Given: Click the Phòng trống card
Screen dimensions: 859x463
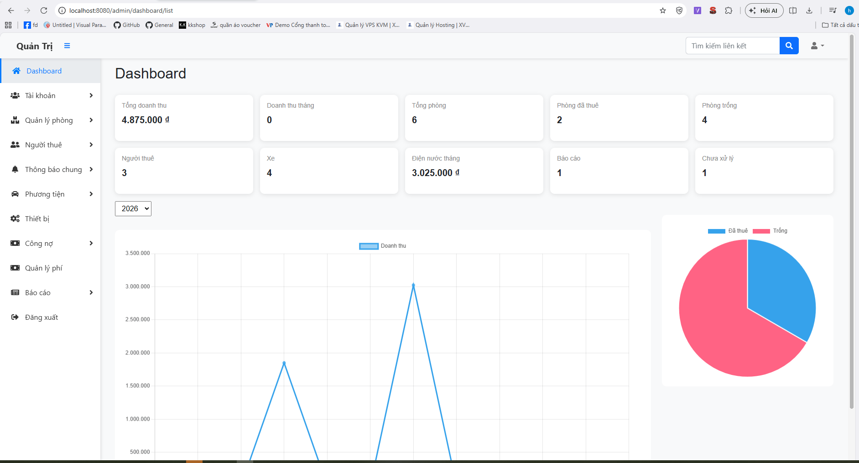Looking at the screenshot, I should click(764, 118).
